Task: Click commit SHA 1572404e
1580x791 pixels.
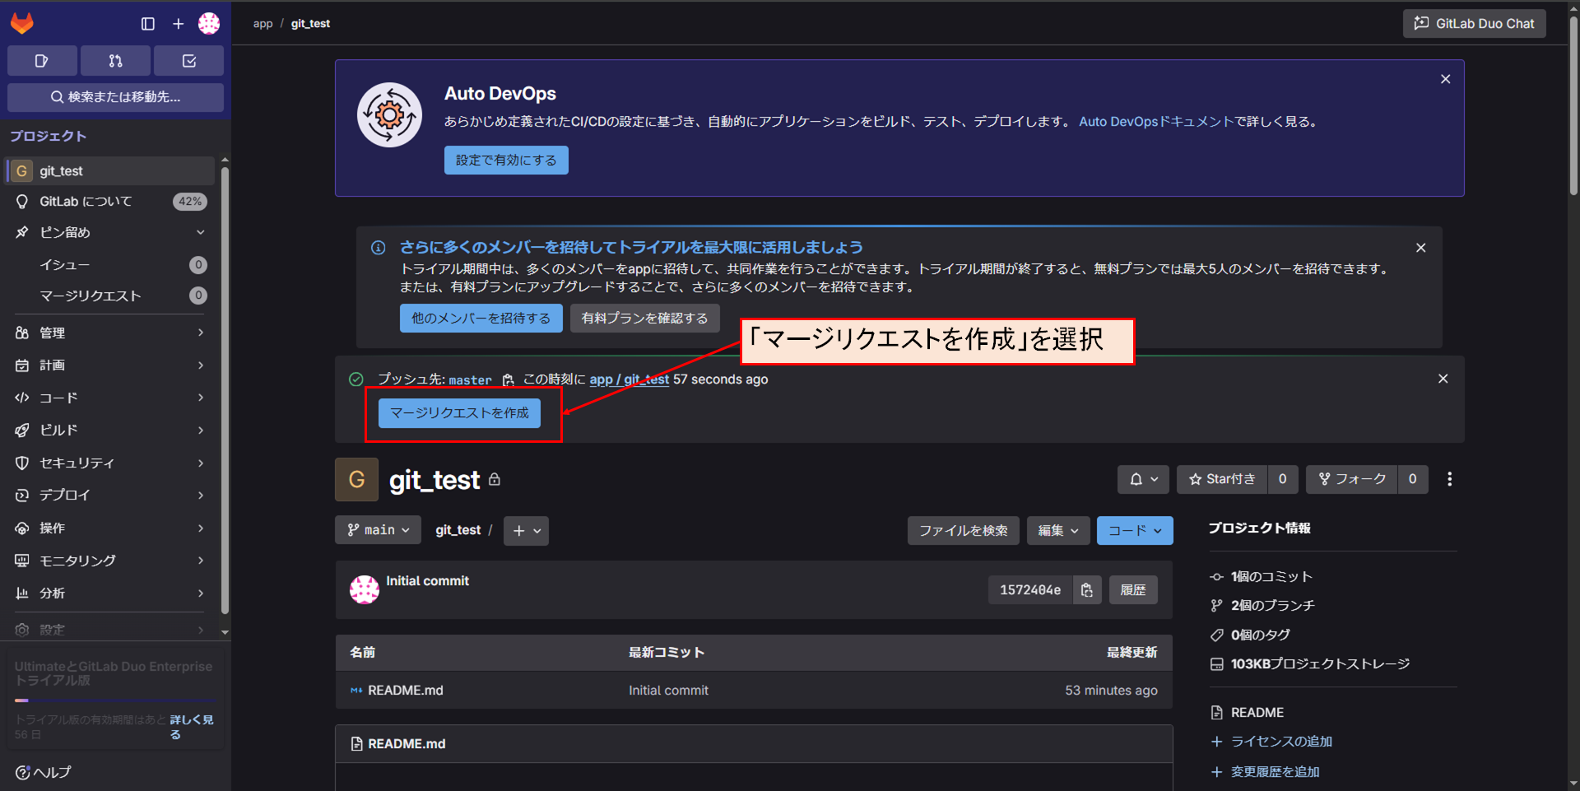Action: pos(1030,590)
